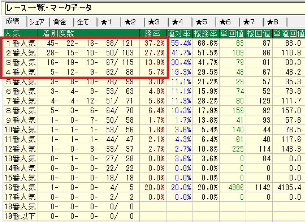Screen dimensions: 305x222
Task: Click the 4886 単回値 cell
Action: pos(233,187)
